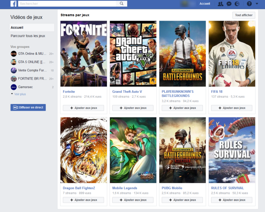
Task: Add PUBG Mobile to games
Action: 182,200
